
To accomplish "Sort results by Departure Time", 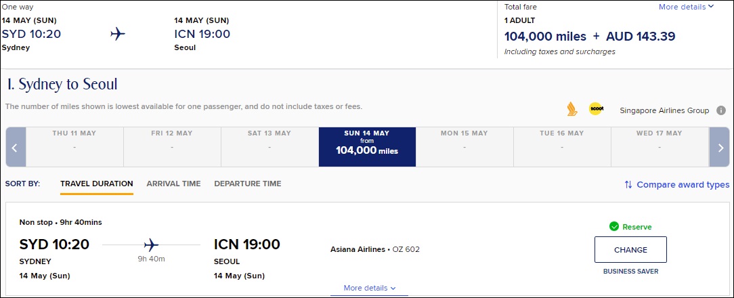I will coord(248,184).
